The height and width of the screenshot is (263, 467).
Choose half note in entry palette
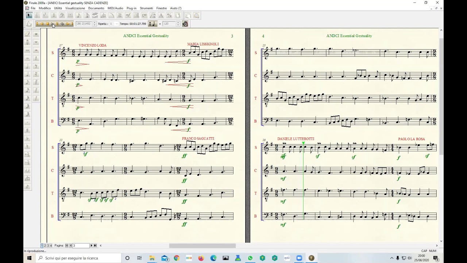(27, 66)
